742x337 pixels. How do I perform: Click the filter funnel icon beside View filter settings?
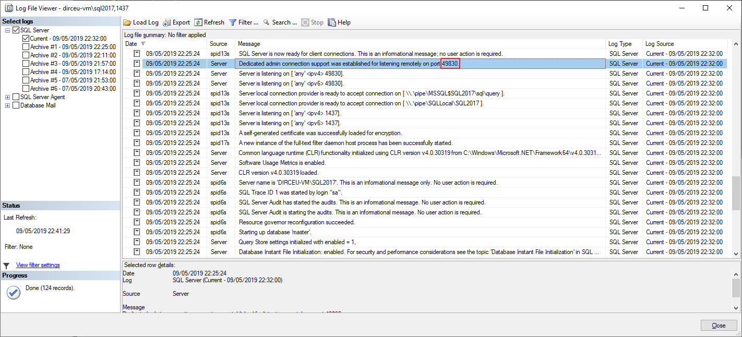6,266
